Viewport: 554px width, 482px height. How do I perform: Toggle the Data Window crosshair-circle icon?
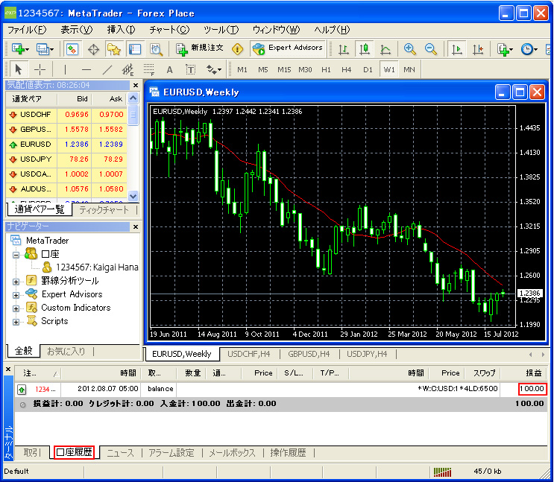[94, 49]
